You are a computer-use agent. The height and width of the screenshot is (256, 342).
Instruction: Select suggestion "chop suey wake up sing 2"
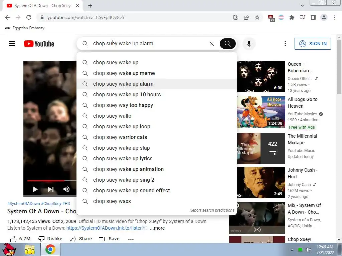coord(157,180)
